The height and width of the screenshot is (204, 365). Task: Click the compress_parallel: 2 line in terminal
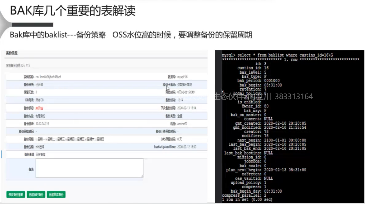[x=244, y=195]
